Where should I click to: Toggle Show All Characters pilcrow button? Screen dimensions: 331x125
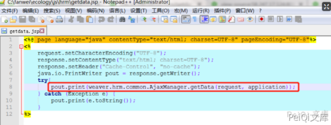point(195,20)
